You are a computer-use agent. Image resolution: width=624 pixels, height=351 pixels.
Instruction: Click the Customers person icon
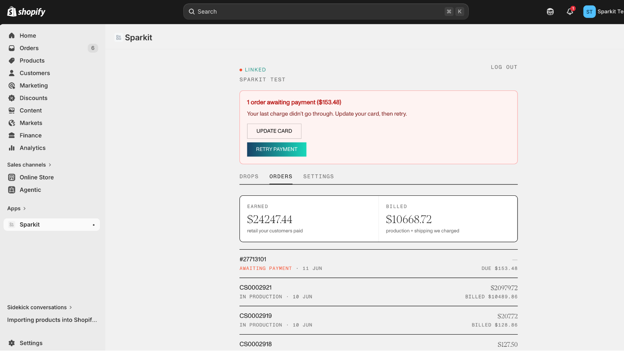click(12, 73)
